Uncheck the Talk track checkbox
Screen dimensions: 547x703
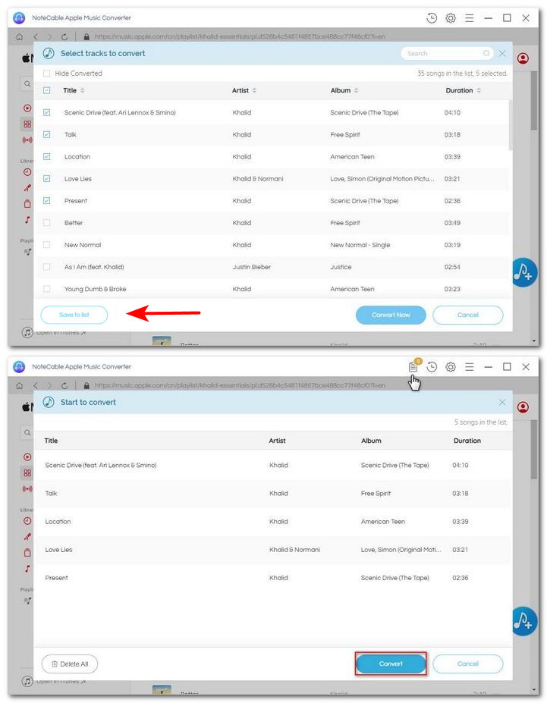point(46,134)
